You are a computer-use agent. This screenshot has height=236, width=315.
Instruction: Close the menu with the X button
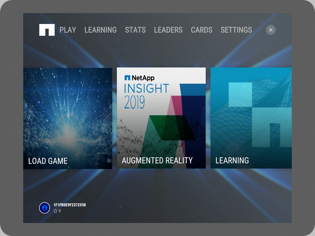tap(271, 30)
